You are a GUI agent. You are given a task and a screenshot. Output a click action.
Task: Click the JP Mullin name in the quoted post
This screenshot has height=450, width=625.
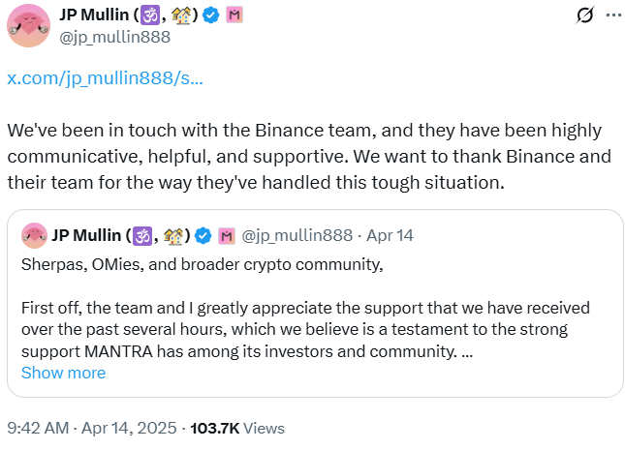[89, 235]
